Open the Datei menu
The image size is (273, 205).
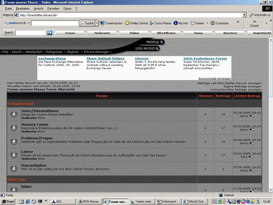8,9
